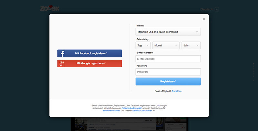The image size is (258, 131).
Task: Click "Mit Facebook registrieren" button text
Action: point(91,54)
